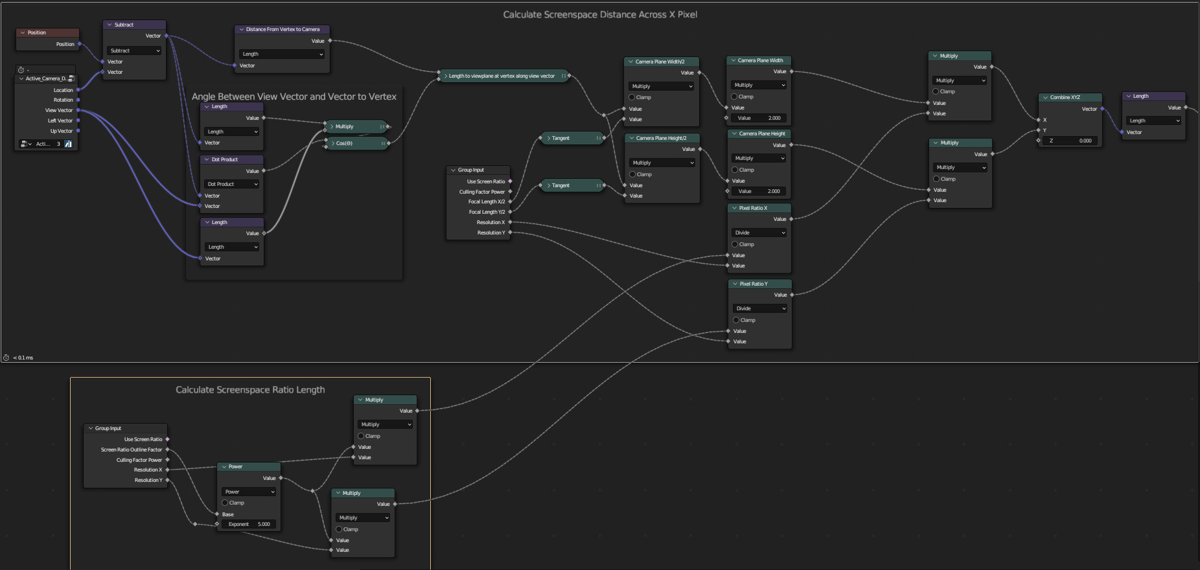1200x570 pixels.
Task: Toggle Clamp on Camera Plane Width/2 node
Action: (632, 97)
